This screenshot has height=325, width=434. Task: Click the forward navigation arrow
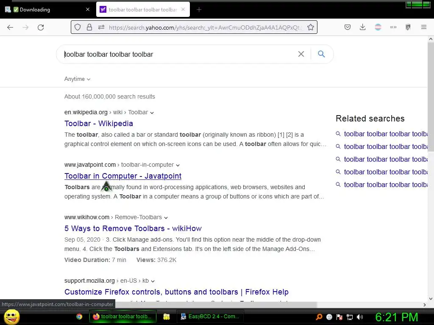click(x=25, y=28)
